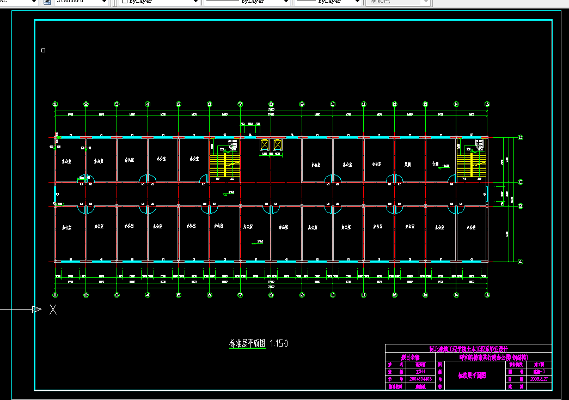The height and width of the screenshot is (400, 569).
Task: Select the project name text after 题目全称
Action: pos(493,357)
